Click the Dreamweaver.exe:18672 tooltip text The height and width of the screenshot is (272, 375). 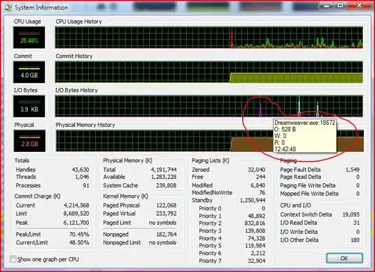pos(305,123)
